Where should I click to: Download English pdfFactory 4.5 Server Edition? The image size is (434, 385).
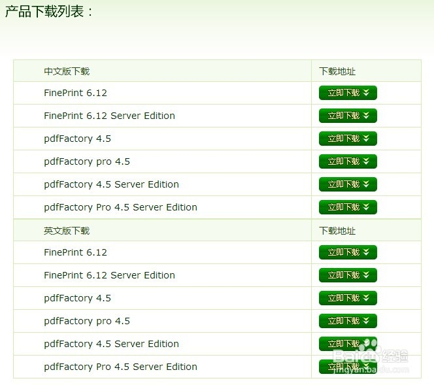point(348,344)
